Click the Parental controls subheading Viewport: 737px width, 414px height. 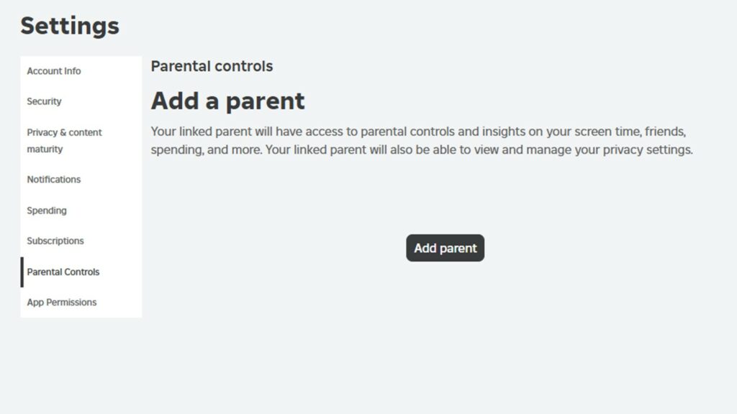click(212, 66)
